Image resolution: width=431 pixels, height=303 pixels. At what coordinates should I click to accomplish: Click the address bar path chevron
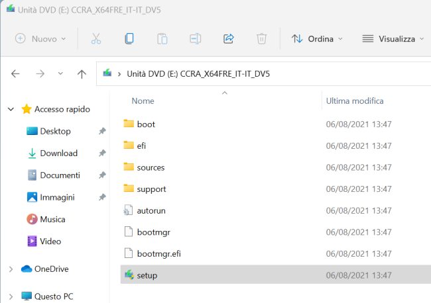point(119,74)
